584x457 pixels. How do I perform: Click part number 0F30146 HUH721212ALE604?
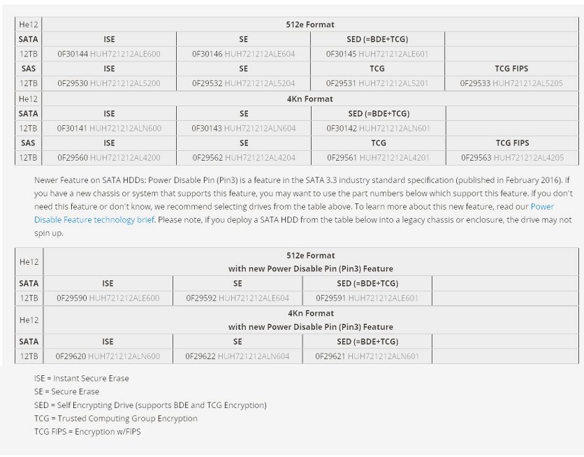click(x=243, y=54)
